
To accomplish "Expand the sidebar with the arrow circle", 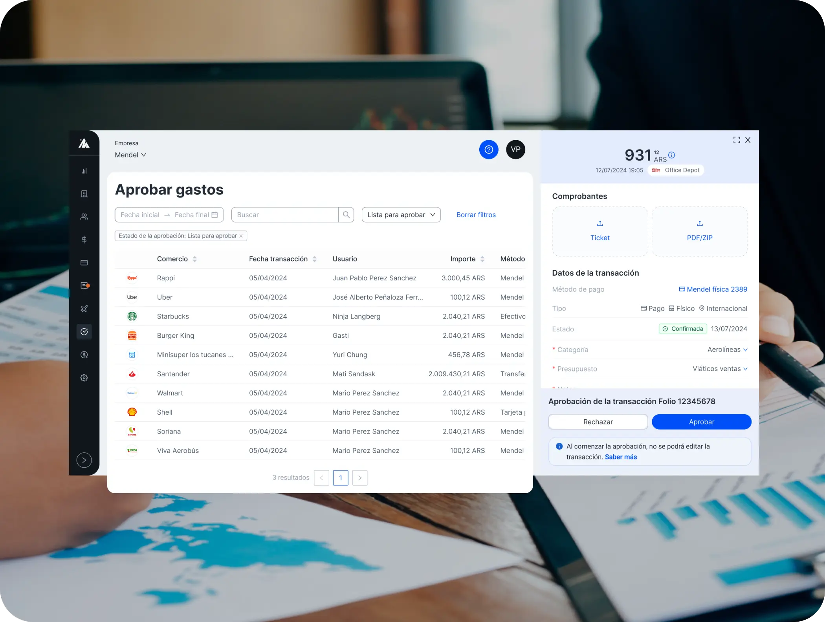I will 84,460.
